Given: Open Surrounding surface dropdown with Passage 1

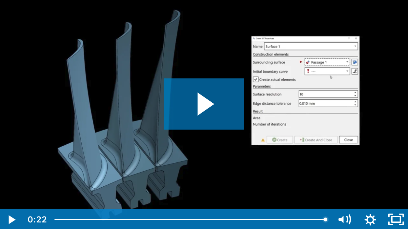Looking at the screenshot, I should pos(347,62).
